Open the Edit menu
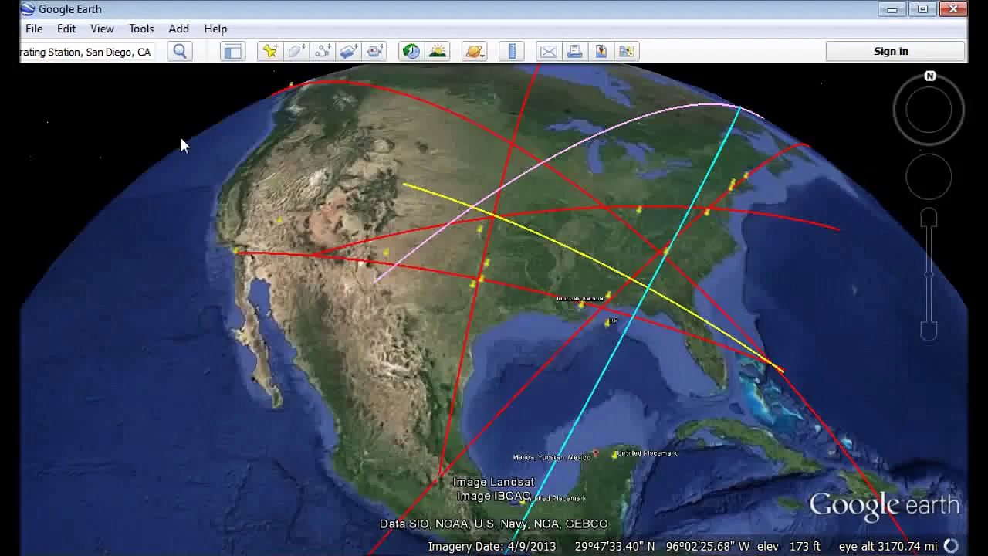988x556 pixels. pyautogui.click(x=66, y=29)
